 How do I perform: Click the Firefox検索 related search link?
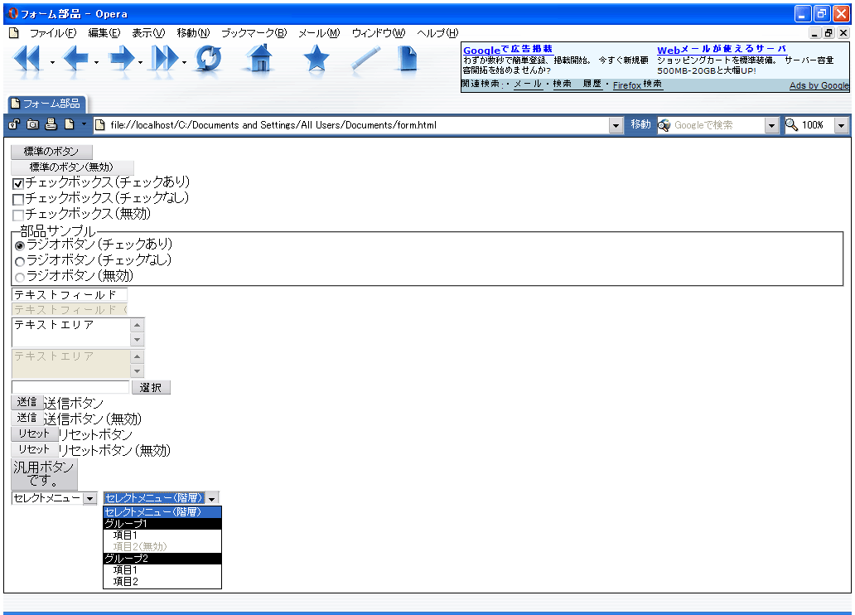(x=637, y=85)
